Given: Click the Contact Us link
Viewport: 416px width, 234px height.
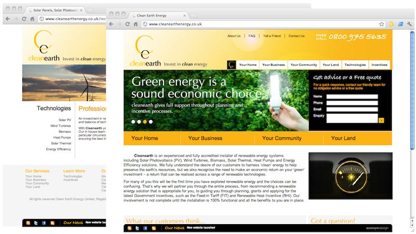Looking at the screenshot, I should (x=296, y=36).
